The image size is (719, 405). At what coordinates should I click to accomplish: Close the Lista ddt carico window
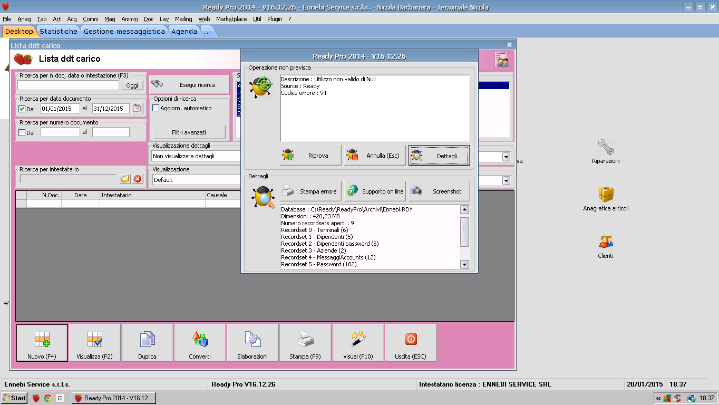[509, 45]
